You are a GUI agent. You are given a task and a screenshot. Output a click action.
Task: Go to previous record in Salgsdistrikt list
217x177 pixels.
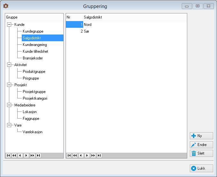81,156
